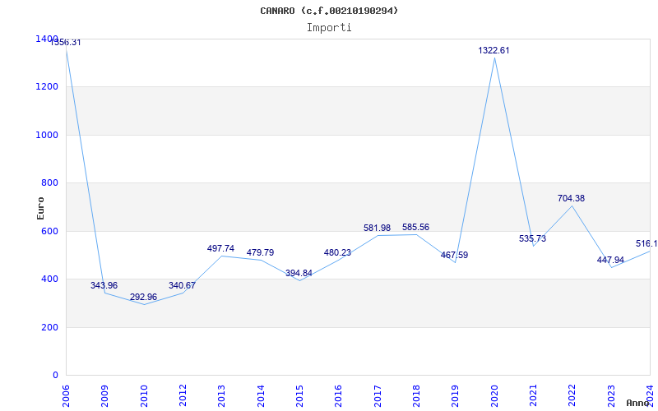
Task: Click the 581.98 data label
Action: 377,229
